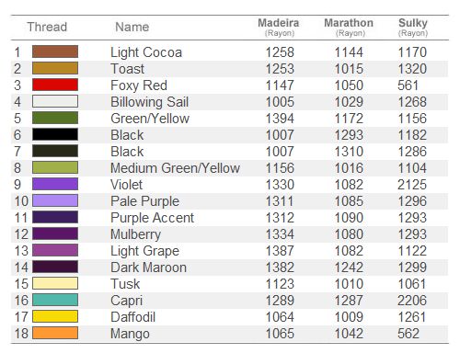Select the name text 'Light Cocoa'
This screenshot has height=353, width=460.
point(146,52)
